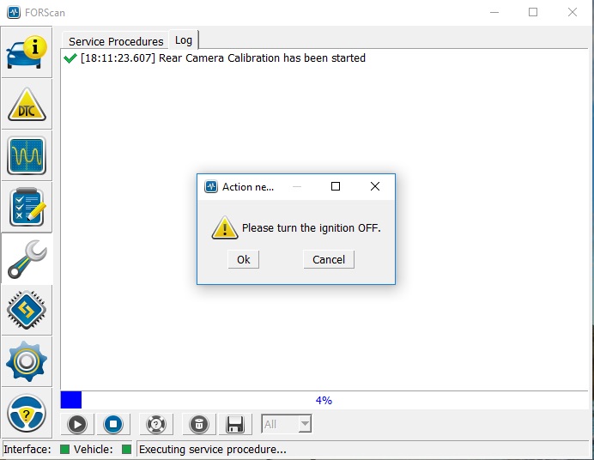Close the Action needed dialog

(x=375, y=186)
